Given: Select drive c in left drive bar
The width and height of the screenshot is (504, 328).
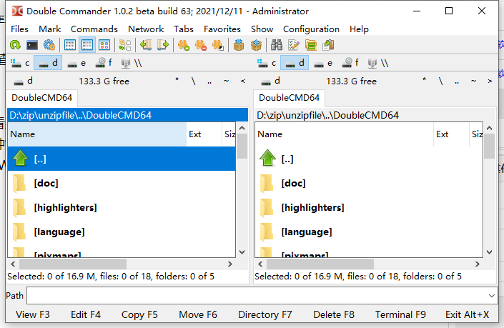Looking at the screenshot, I should [19, 63].
